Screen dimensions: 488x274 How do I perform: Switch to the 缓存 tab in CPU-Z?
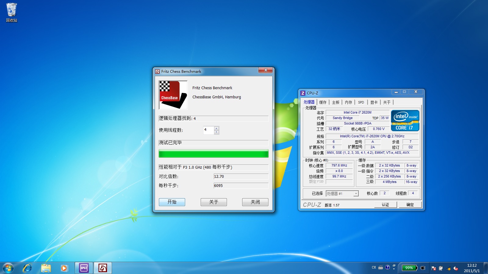[323, 102]
